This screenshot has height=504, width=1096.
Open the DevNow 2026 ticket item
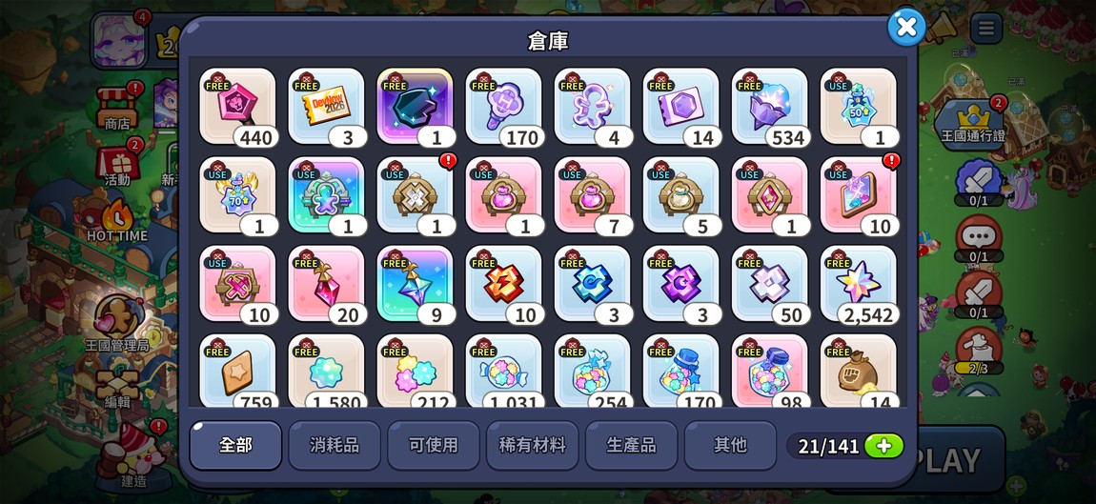click(327, 107)
